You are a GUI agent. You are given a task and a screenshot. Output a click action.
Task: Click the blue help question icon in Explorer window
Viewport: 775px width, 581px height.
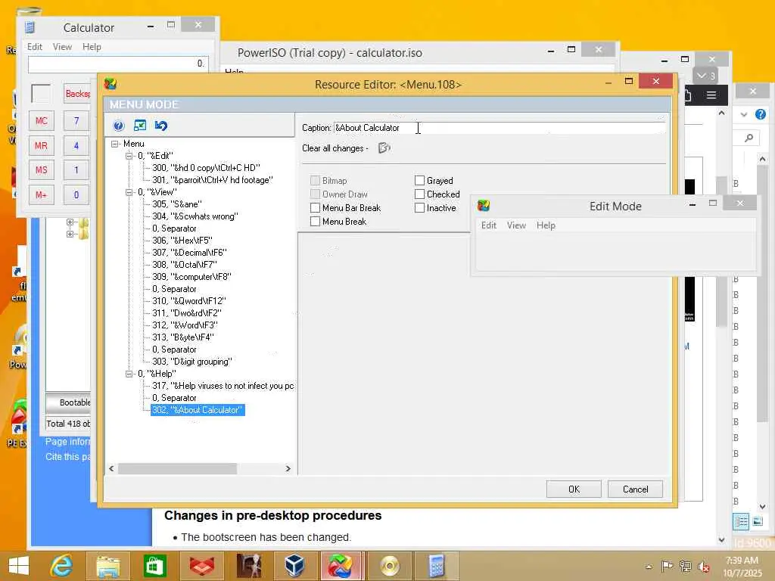point(761,114)
